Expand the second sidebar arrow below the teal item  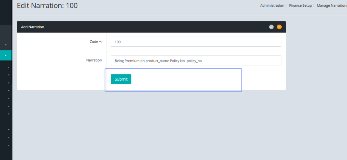(x=8, y=75)
